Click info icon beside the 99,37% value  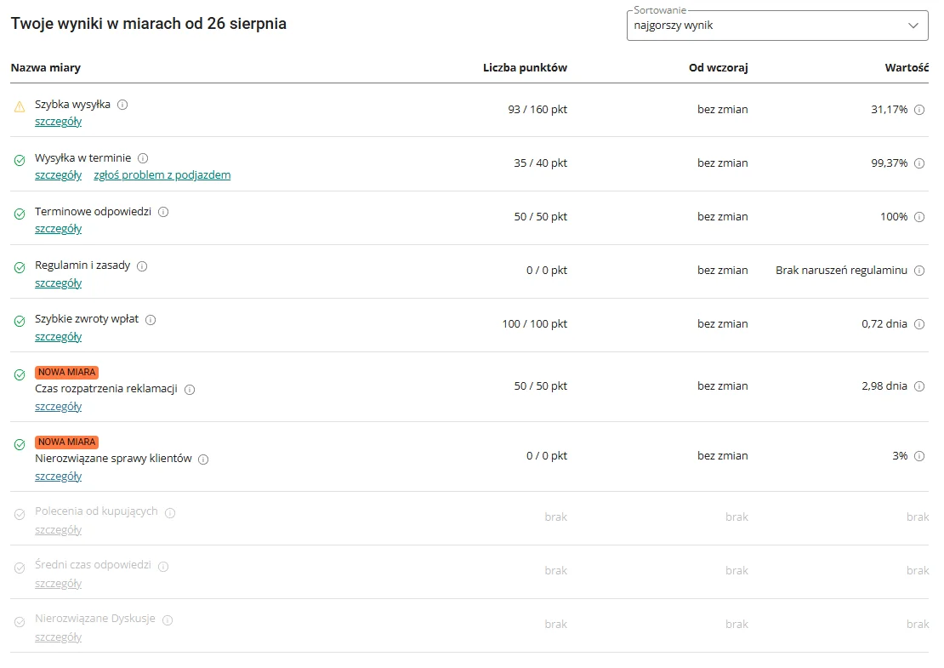(x=919, y=163)
